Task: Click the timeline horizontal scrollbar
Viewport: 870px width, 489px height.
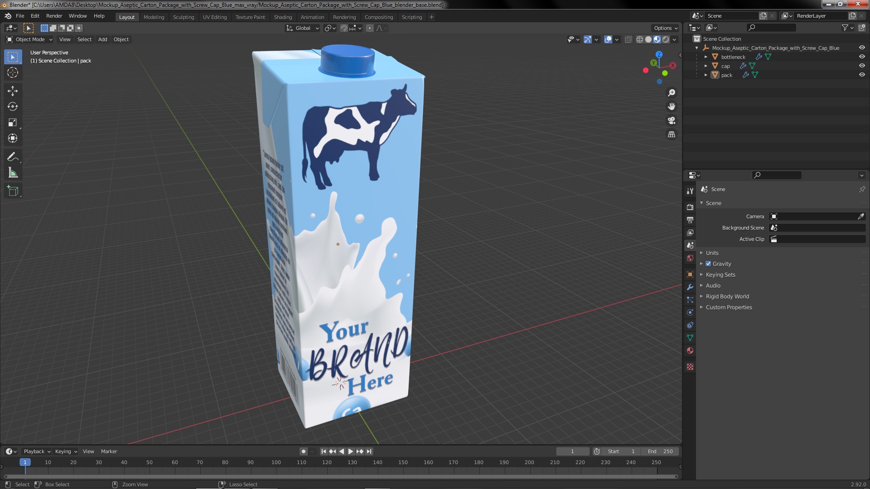Action: pyautogui.click(x=341, y=476)
